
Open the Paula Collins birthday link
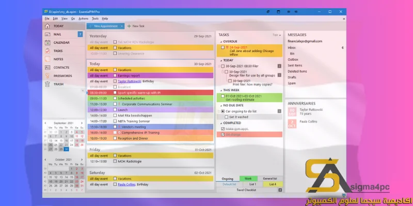[126, 184]
